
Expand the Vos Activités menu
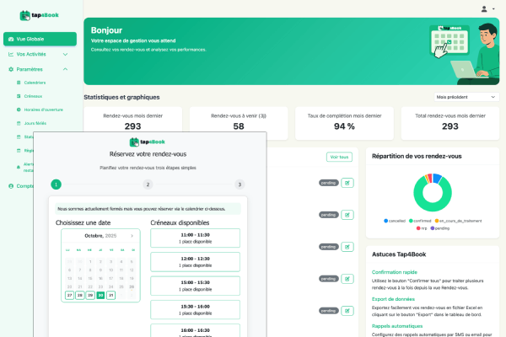[66, 54]
